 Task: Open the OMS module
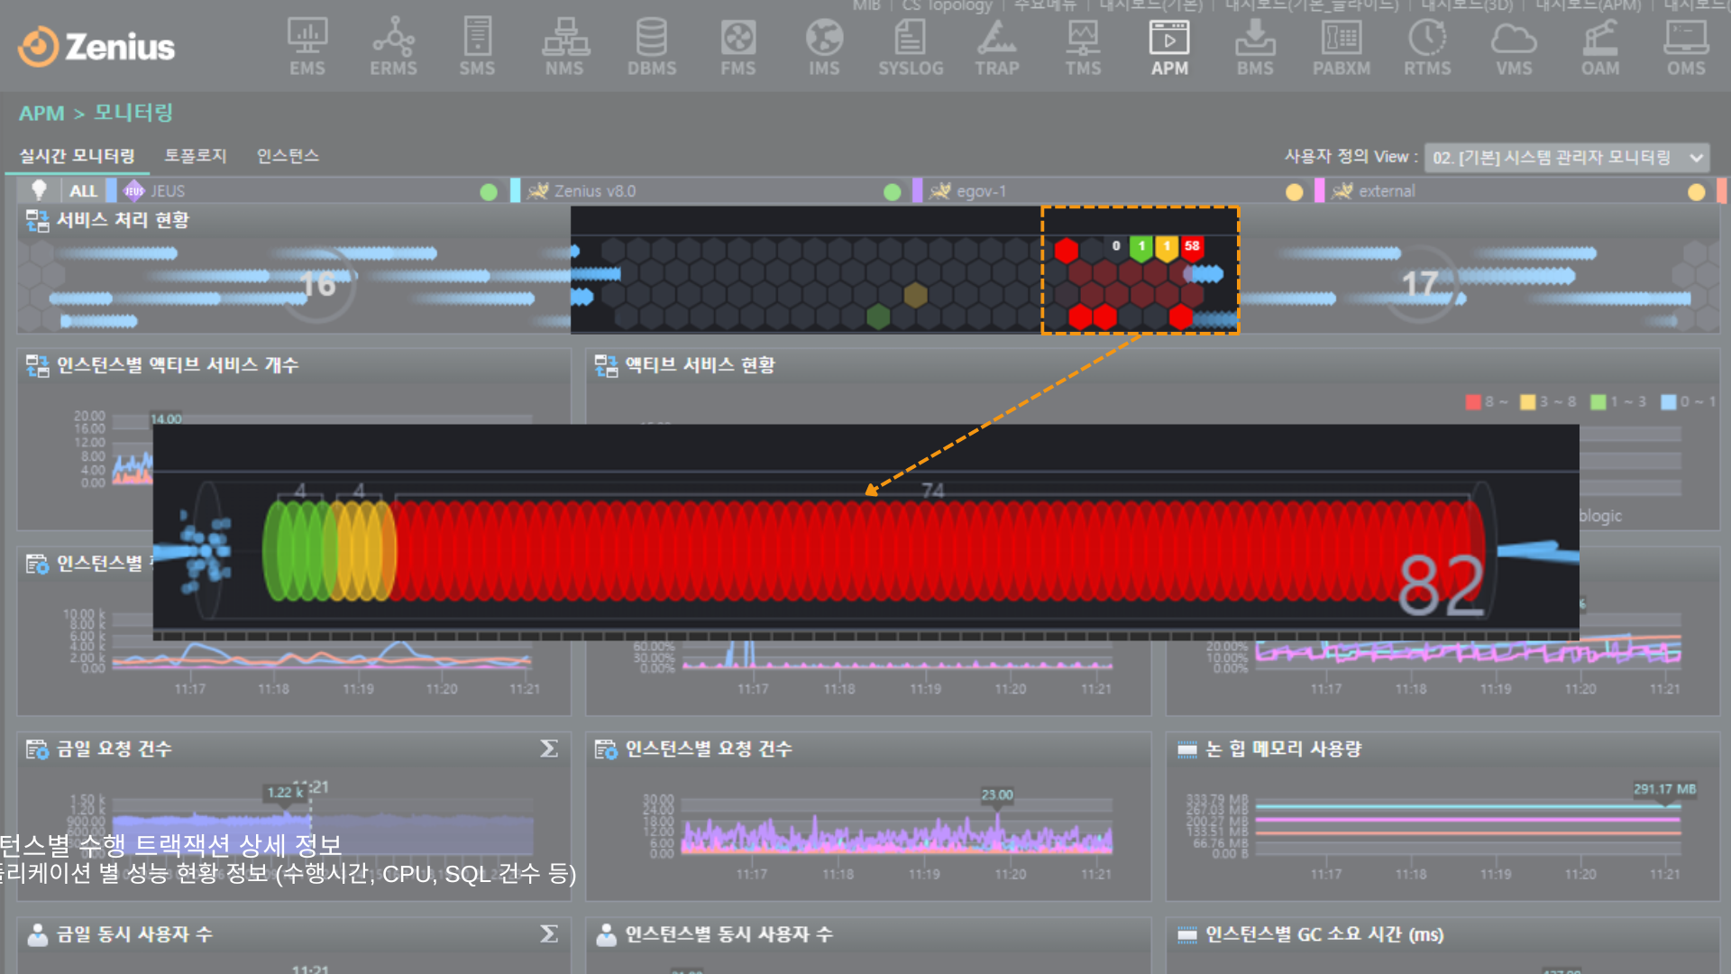[1686, 47]
